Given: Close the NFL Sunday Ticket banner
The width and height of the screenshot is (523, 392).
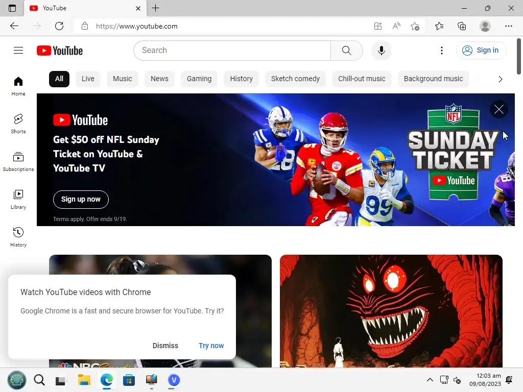Looking at the screenshot, I should pyautogui.click(x=498, y=109).
